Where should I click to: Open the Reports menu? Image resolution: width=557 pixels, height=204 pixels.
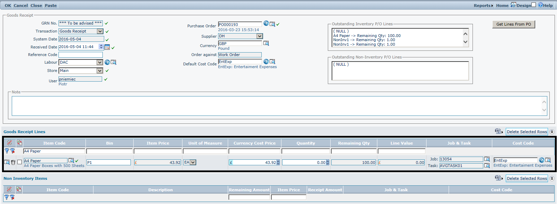coord(483,6)
